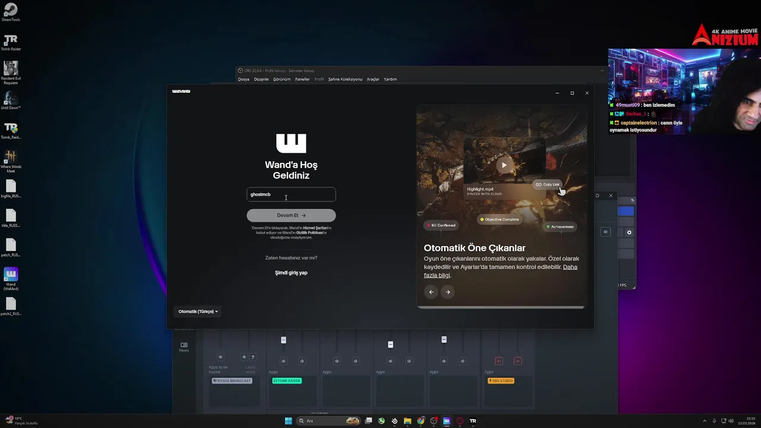Mute right speaker of TOMB RAIDER channel
The width and height of the screenshot is (761, 428).
tap(302, 361)
